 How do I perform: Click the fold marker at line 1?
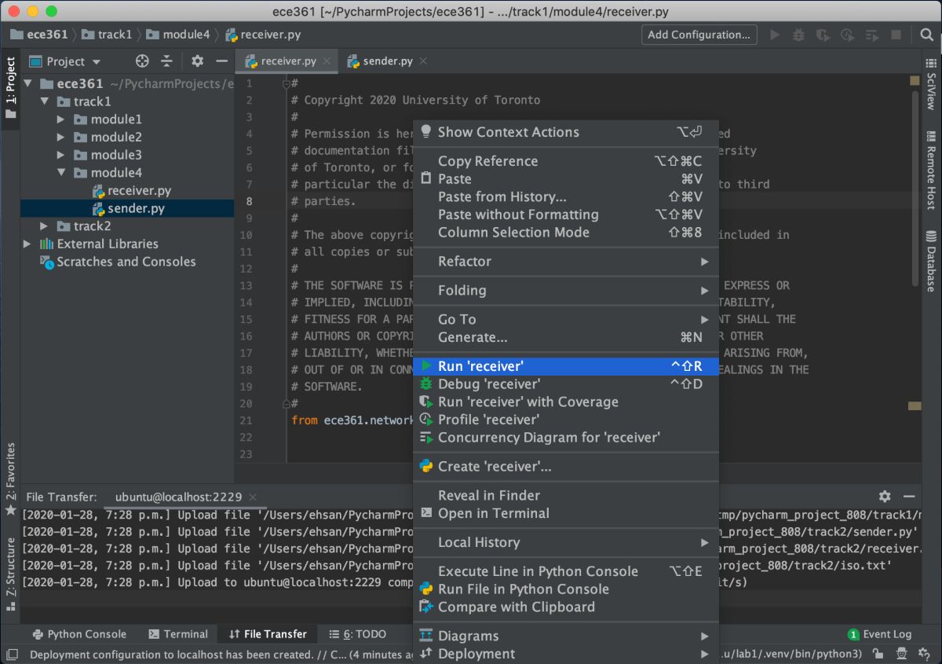(x=287, y=83)
